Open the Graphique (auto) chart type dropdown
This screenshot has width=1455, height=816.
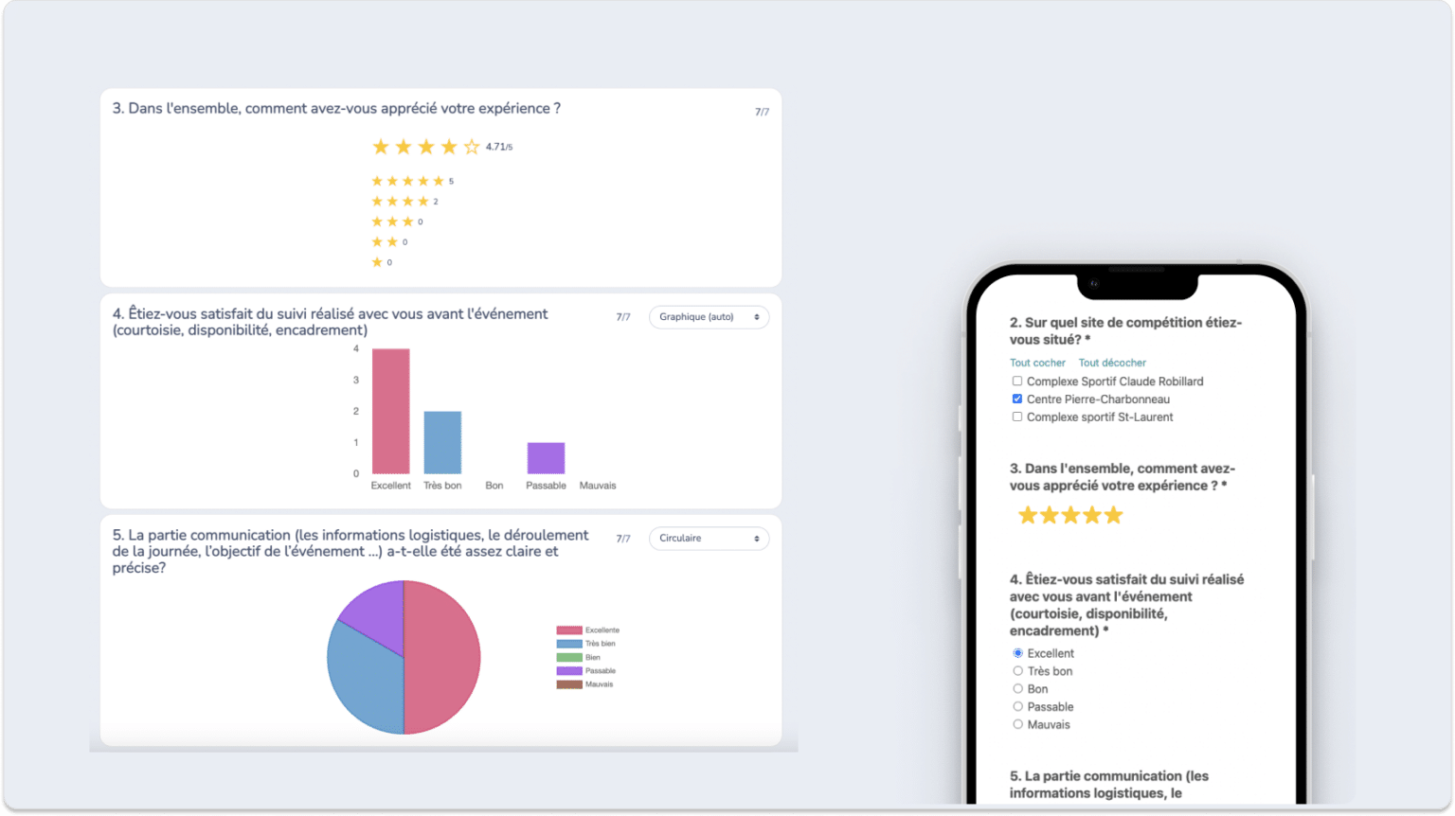(x=709, y=317)
